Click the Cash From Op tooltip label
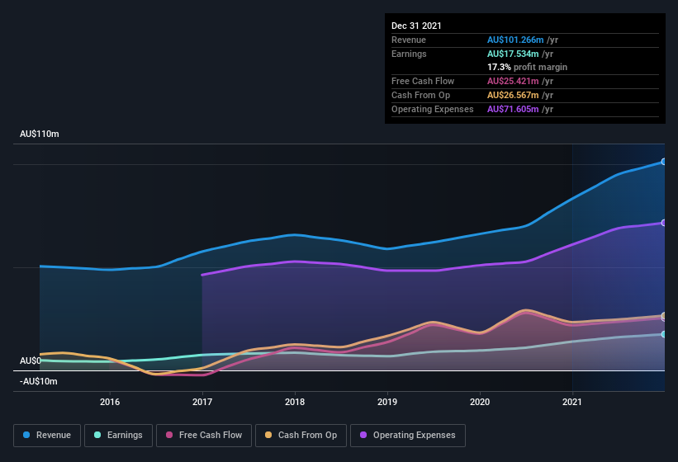Viewport: 678px width, 462px height. click(x=420, y=95)
